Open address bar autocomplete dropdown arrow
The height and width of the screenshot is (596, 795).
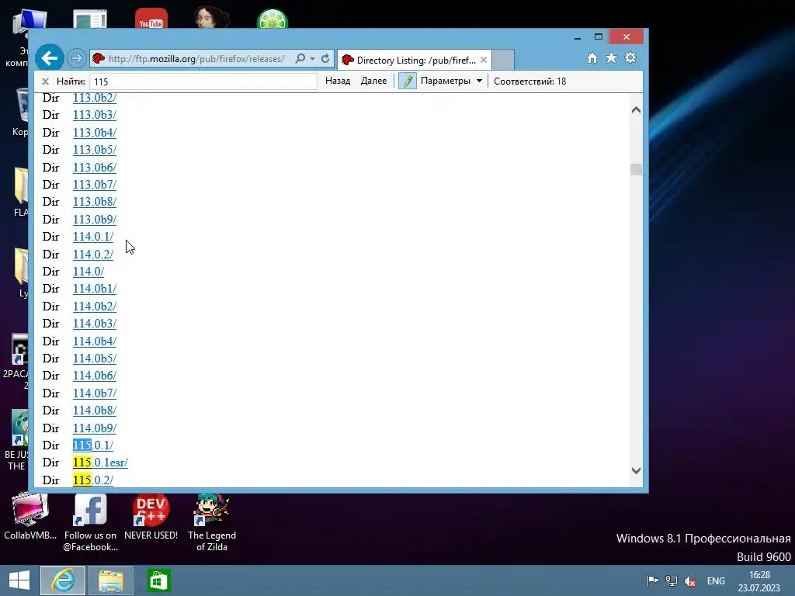click(x=312, y=59)
